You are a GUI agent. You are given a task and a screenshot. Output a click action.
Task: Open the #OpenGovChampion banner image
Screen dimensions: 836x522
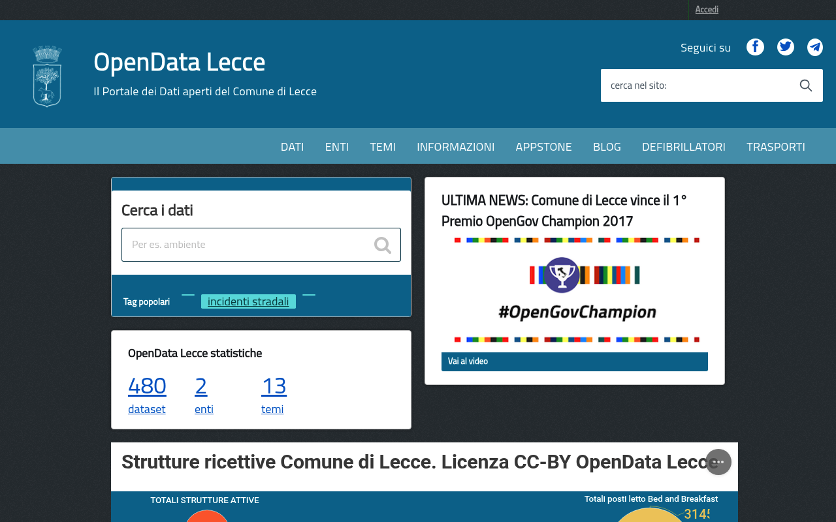tap(575, 291)
